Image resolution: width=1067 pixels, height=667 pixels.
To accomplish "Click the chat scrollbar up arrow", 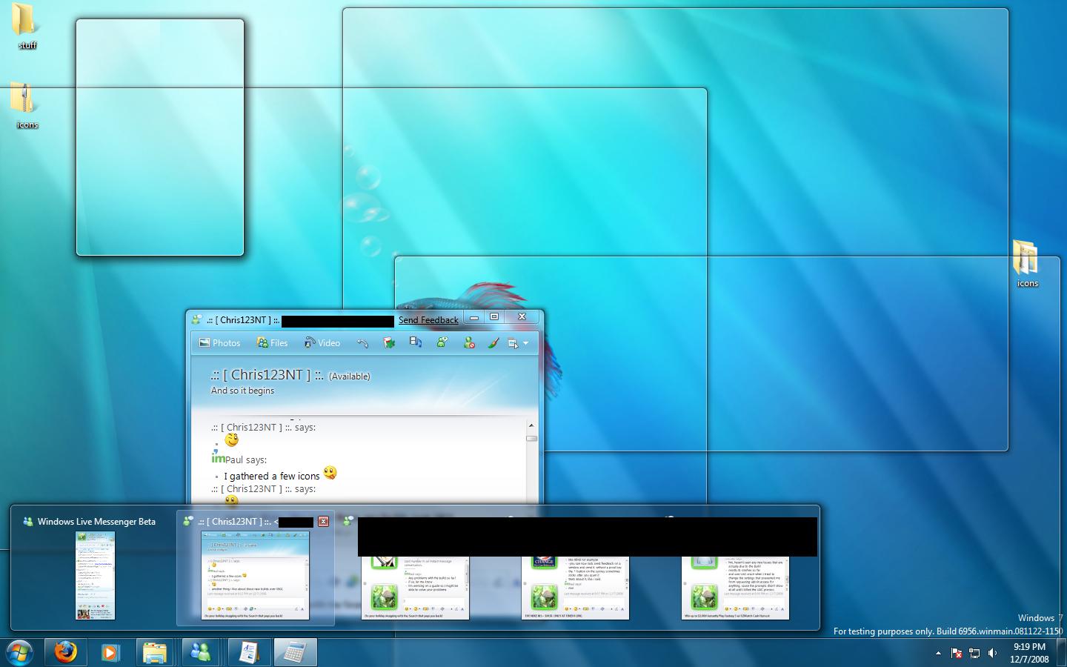I will click(531, 426).
